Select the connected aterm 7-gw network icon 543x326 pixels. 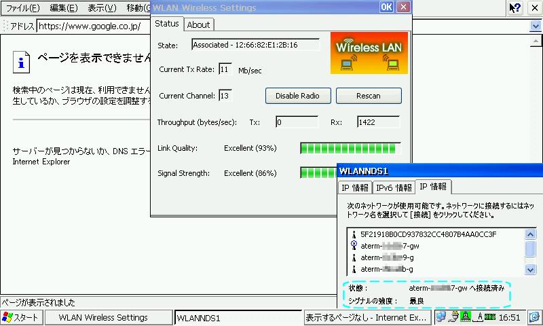354,246
